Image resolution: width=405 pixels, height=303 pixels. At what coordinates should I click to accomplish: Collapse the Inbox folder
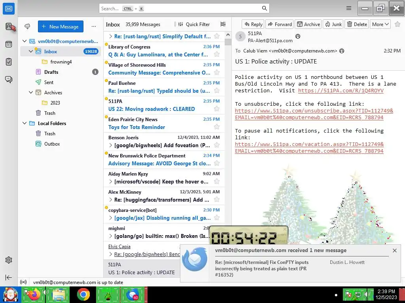31,51
